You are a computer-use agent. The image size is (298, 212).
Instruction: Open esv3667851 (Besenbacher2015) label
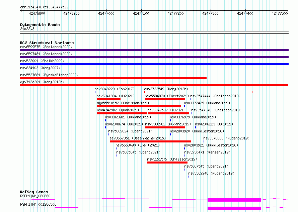coord(138,138)
